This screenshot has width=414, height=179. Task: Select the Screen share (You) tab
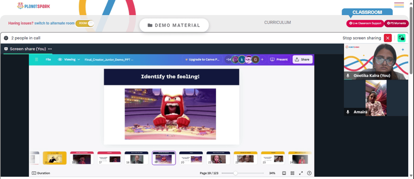pos(28,49)
